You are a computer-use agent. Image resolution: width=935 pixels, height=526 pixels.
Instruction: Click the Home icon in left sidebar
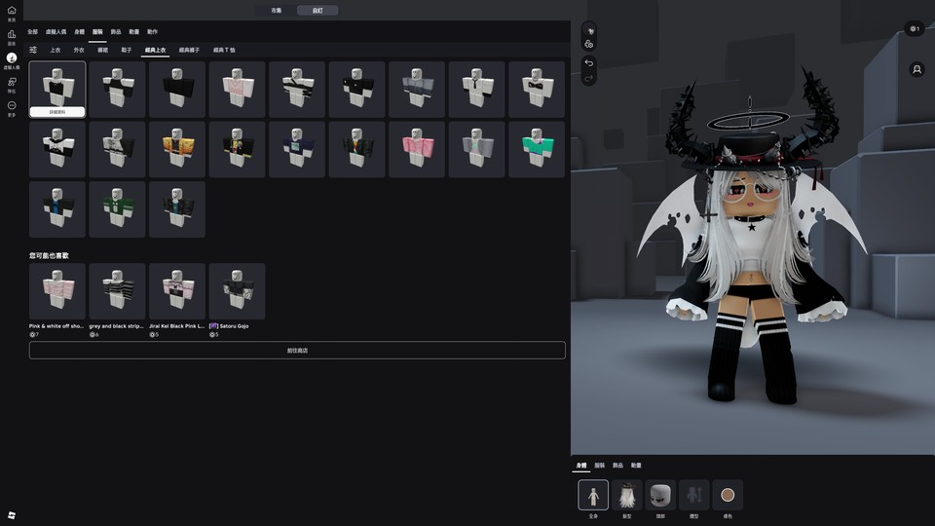click(12, 11)
